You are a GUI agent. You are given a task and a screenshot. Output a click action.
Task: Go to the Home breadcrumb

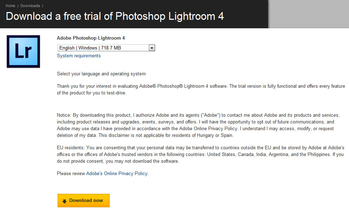pos(10,6)
